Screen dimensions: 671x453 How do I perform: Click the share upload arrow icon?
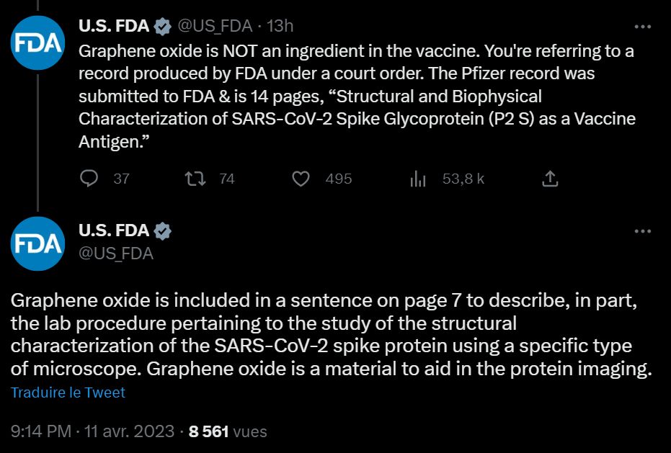click(x=549, y=179)
